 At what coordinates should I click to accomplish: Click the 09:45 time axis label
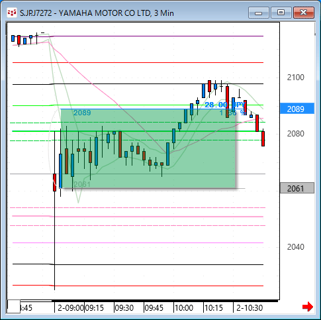154,307
